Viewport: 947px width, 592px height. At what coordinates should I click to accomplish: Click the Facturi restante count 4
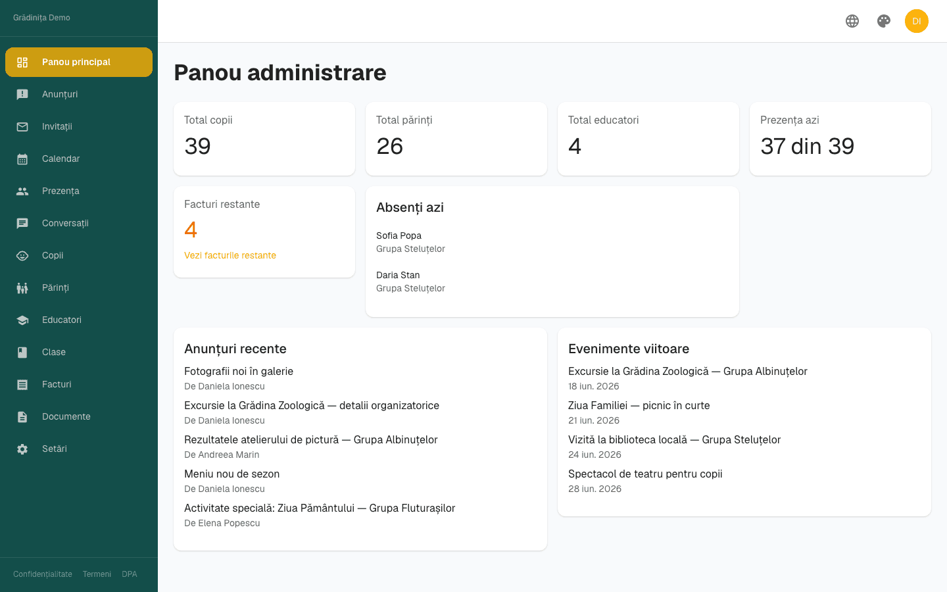tap(191, 230)
